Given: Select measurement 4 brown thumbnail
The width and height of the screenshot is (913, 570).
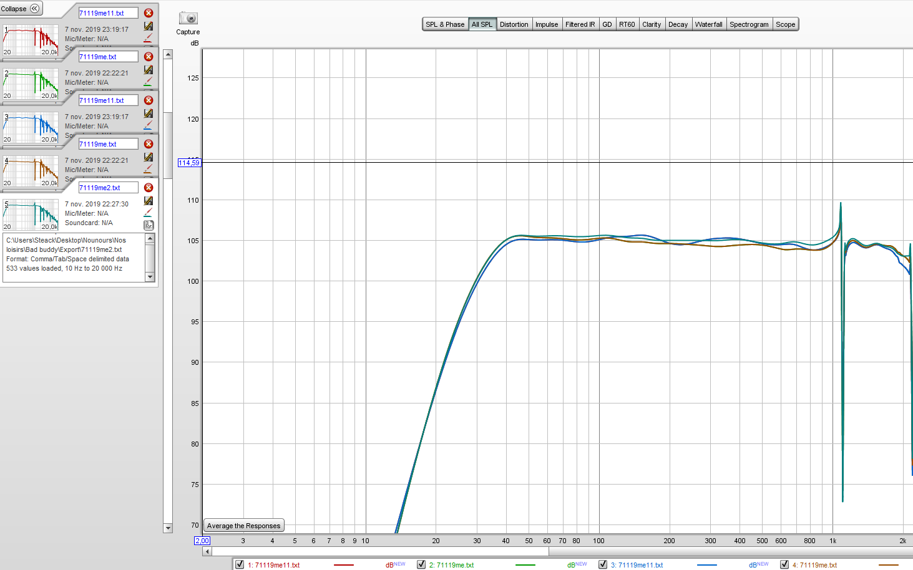Looking at the screenshot, I should pos(31,171).
